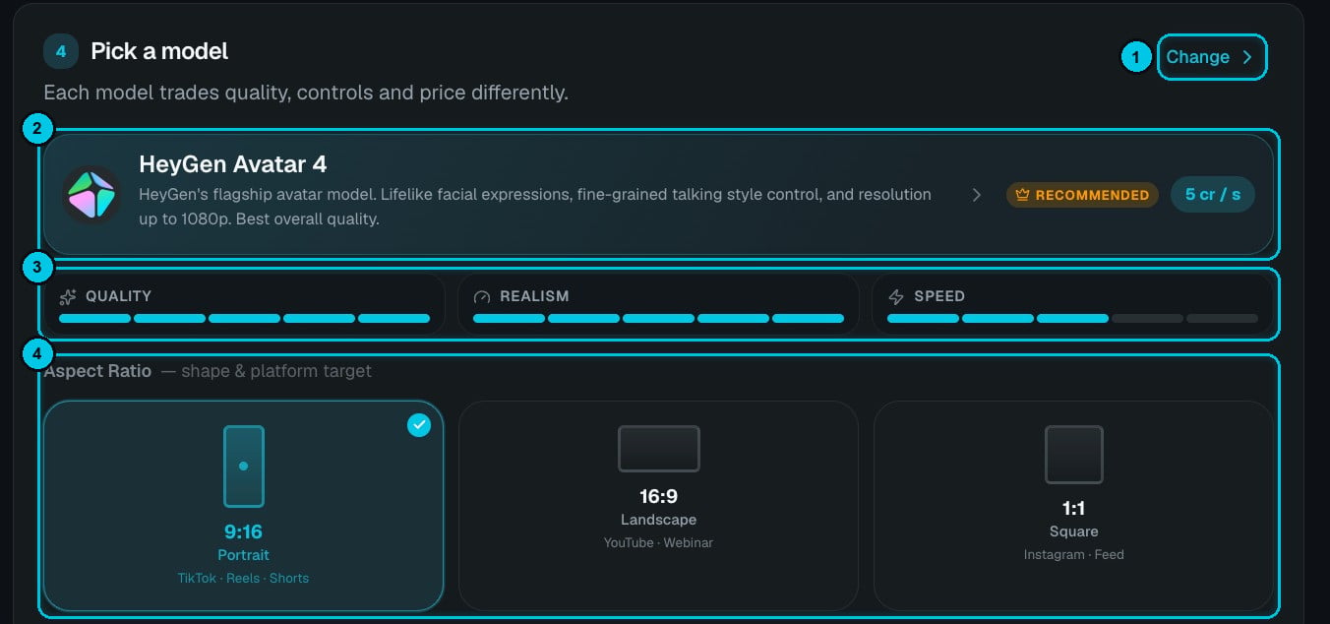1330x624 pixels.
Task: Click the 'Instagram · Feed' text
Action: pos(1073,554)
